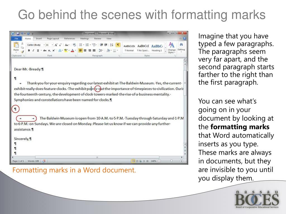This screenshot has width=286, height=214.
Task: Click the zoom slider handle
Action: [171, 161]
